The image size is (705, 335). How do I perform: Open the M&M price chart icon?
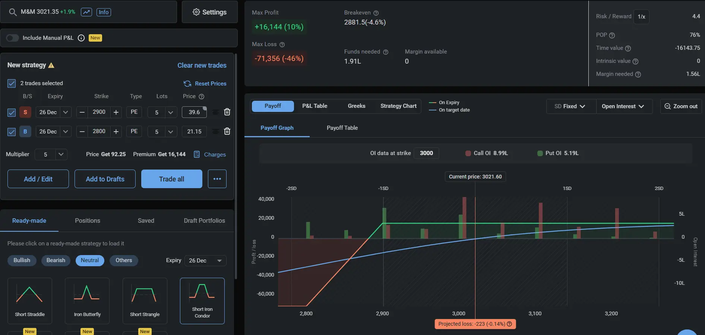pos(86,12)
